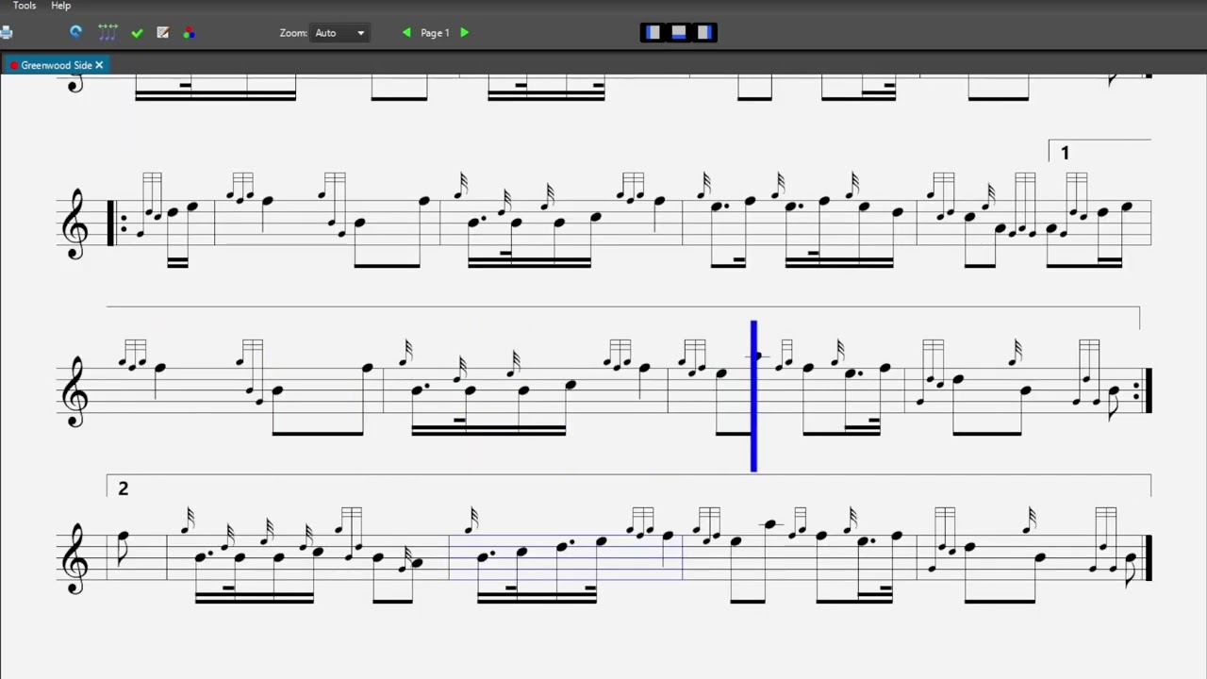Click the Page 1 indicator
Viewport: 1207px width, 679px height.
pos(435,33)
